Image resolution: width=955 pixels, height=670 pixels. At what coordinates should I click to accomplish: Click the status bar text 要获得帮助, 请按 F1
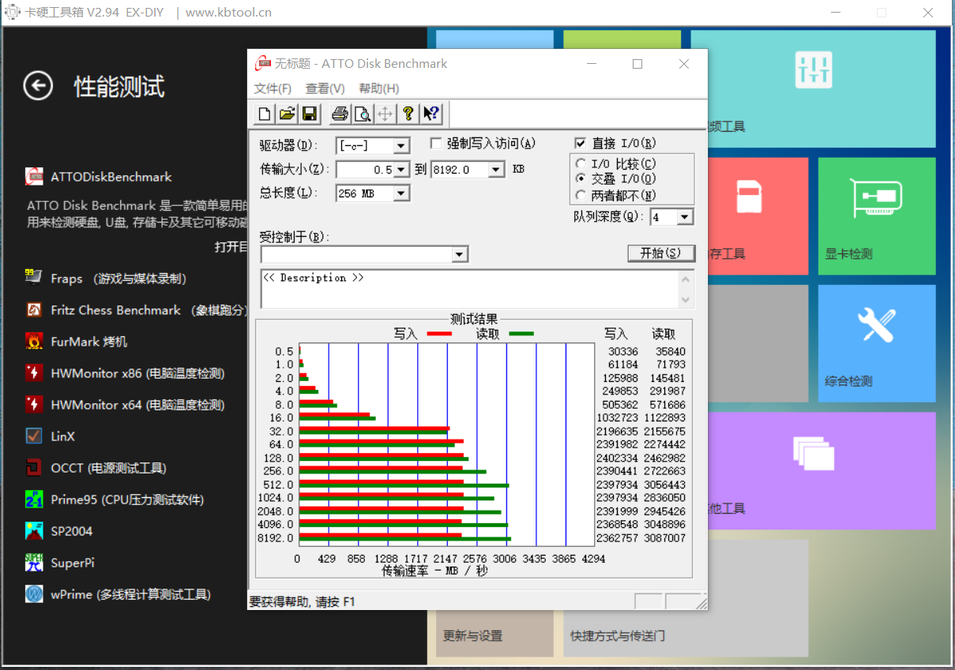[x=302, y=602]
